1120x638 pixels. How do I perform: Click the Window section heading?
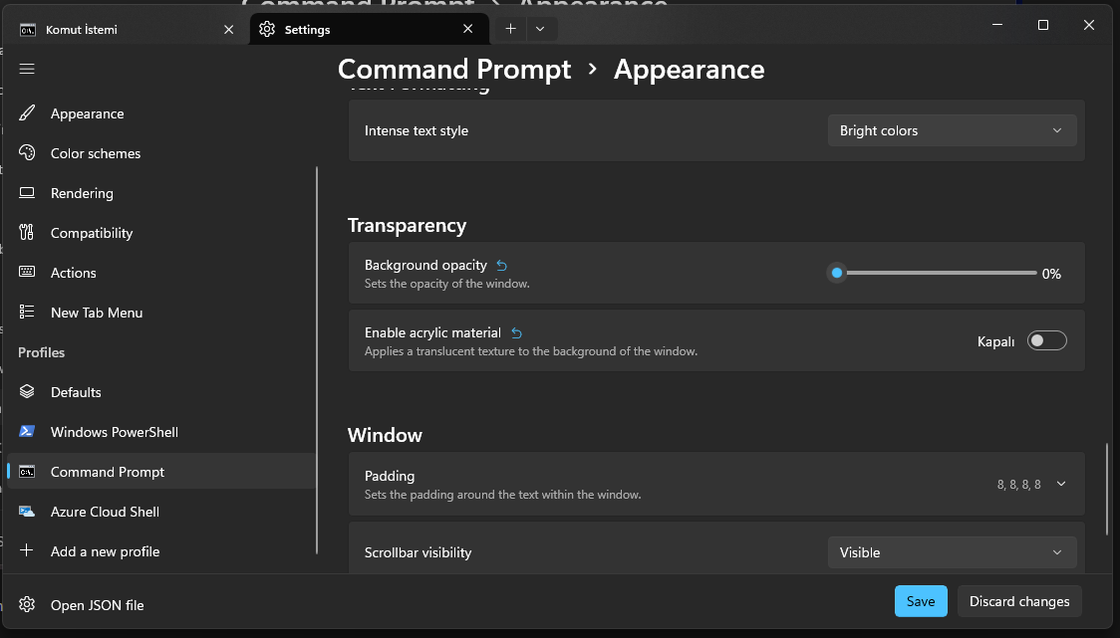385,435
